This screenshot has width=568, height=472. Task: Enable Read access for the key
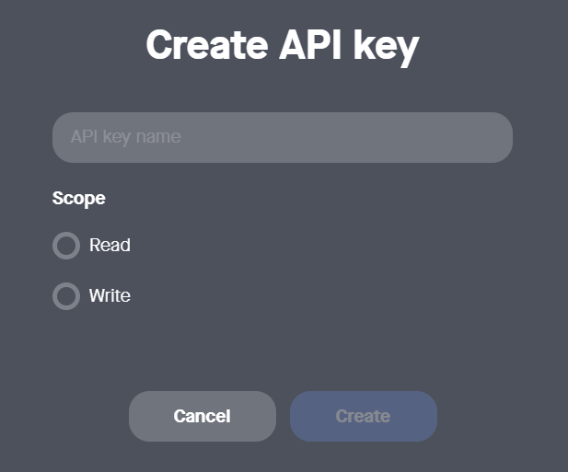tap(66, 246)
